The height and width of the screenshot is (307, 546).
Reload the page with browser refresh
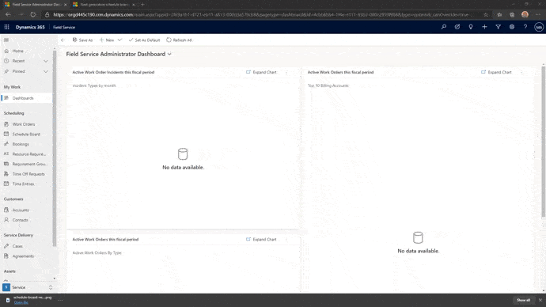[x=32, y=14]
